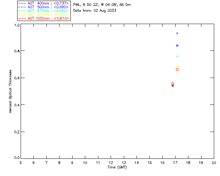
Task: Click the x-axis tick label 7
Action: click(46, 163)
